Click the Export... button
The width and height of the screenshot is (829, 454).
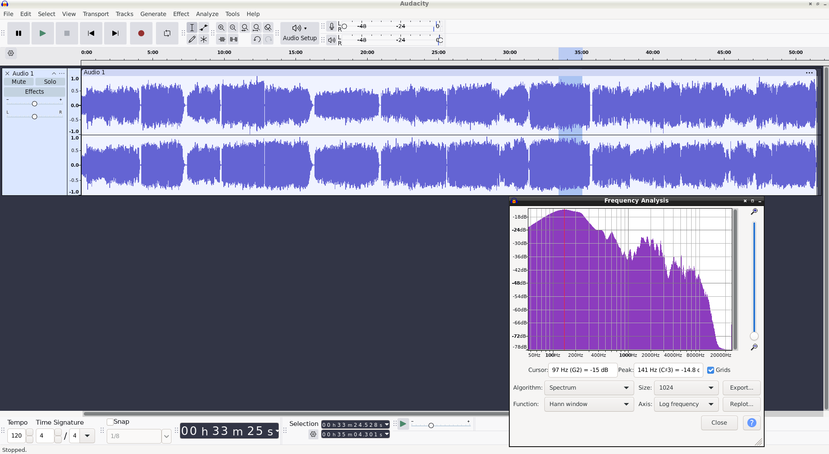point(741,388)
